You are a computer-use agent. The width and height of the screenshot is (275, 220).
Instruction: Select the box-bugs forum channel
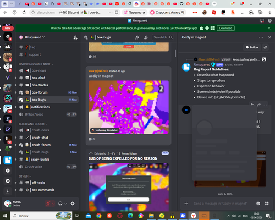(x=48, y=100)
